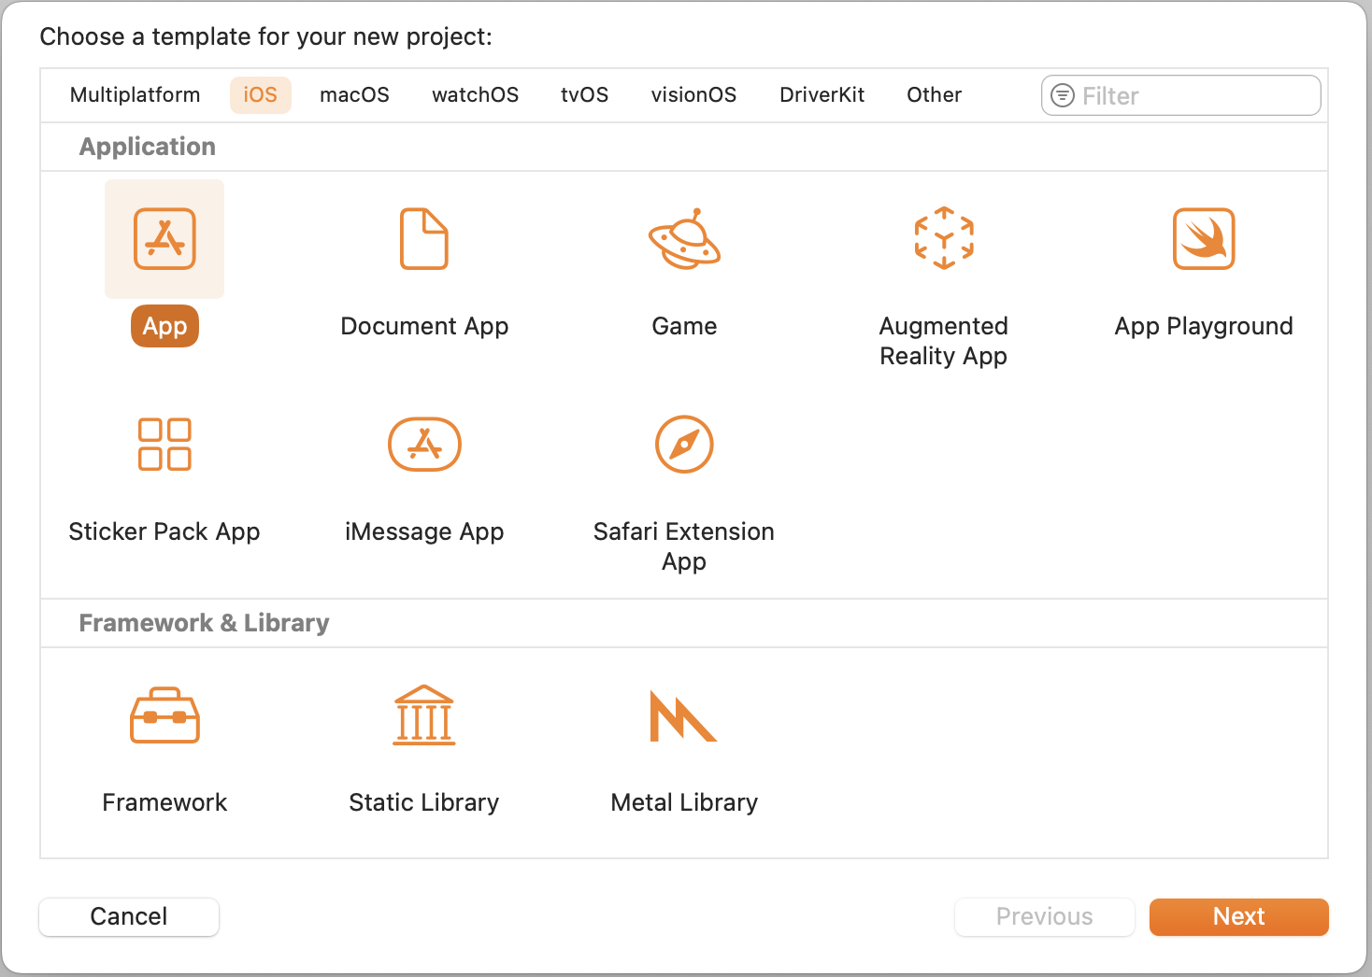This screenshot has width=1372, height=977.
Task: Choose the Static Library template
Action: (424, 715)
